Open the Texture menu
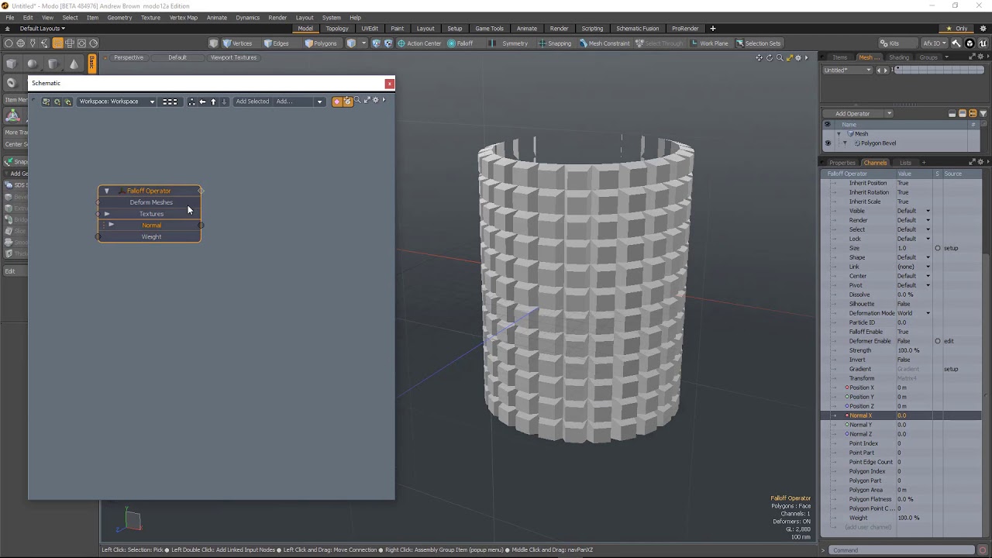This screenshot has height=558, width=992. [x=150, y=17]
